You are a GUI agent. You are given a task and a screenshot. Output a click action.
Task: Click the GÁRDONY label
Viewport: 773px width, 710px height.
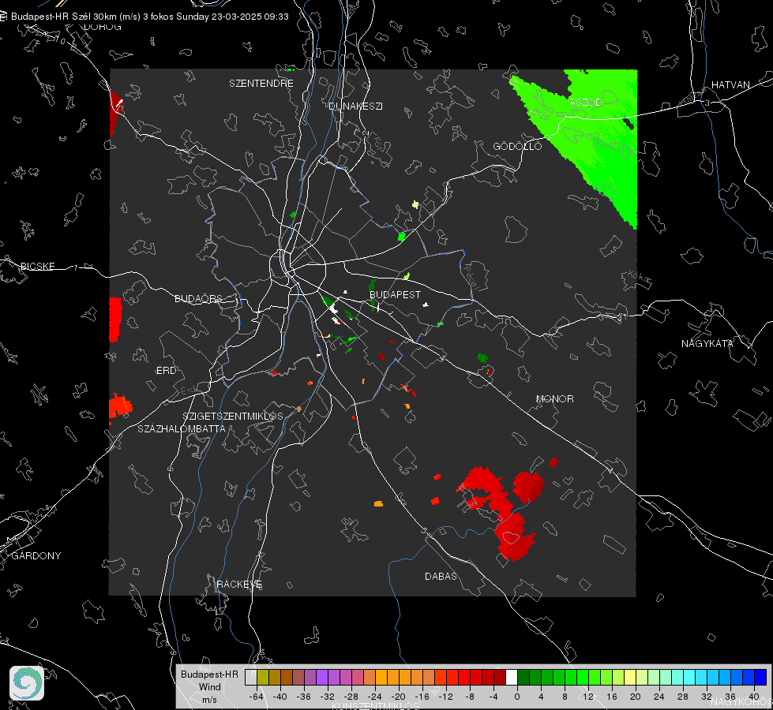click(36, 556)
